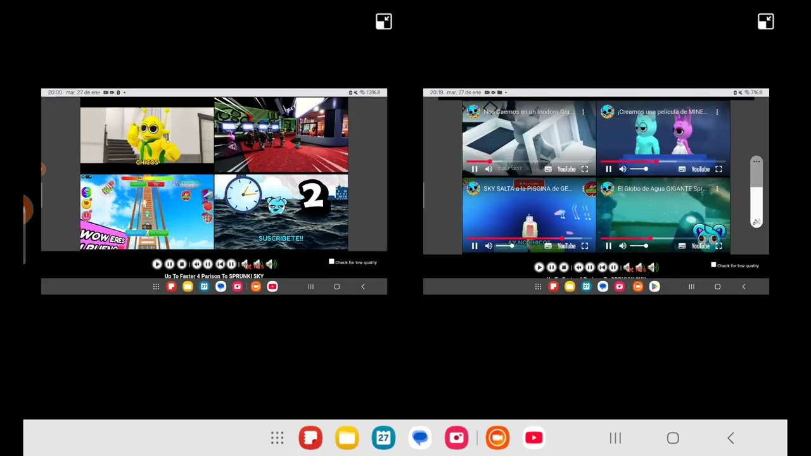The width and height of the screenshot is (811, 456).
Task: Open channel avatar on "El Globo de Agua" video
Action: coord(607,189)
